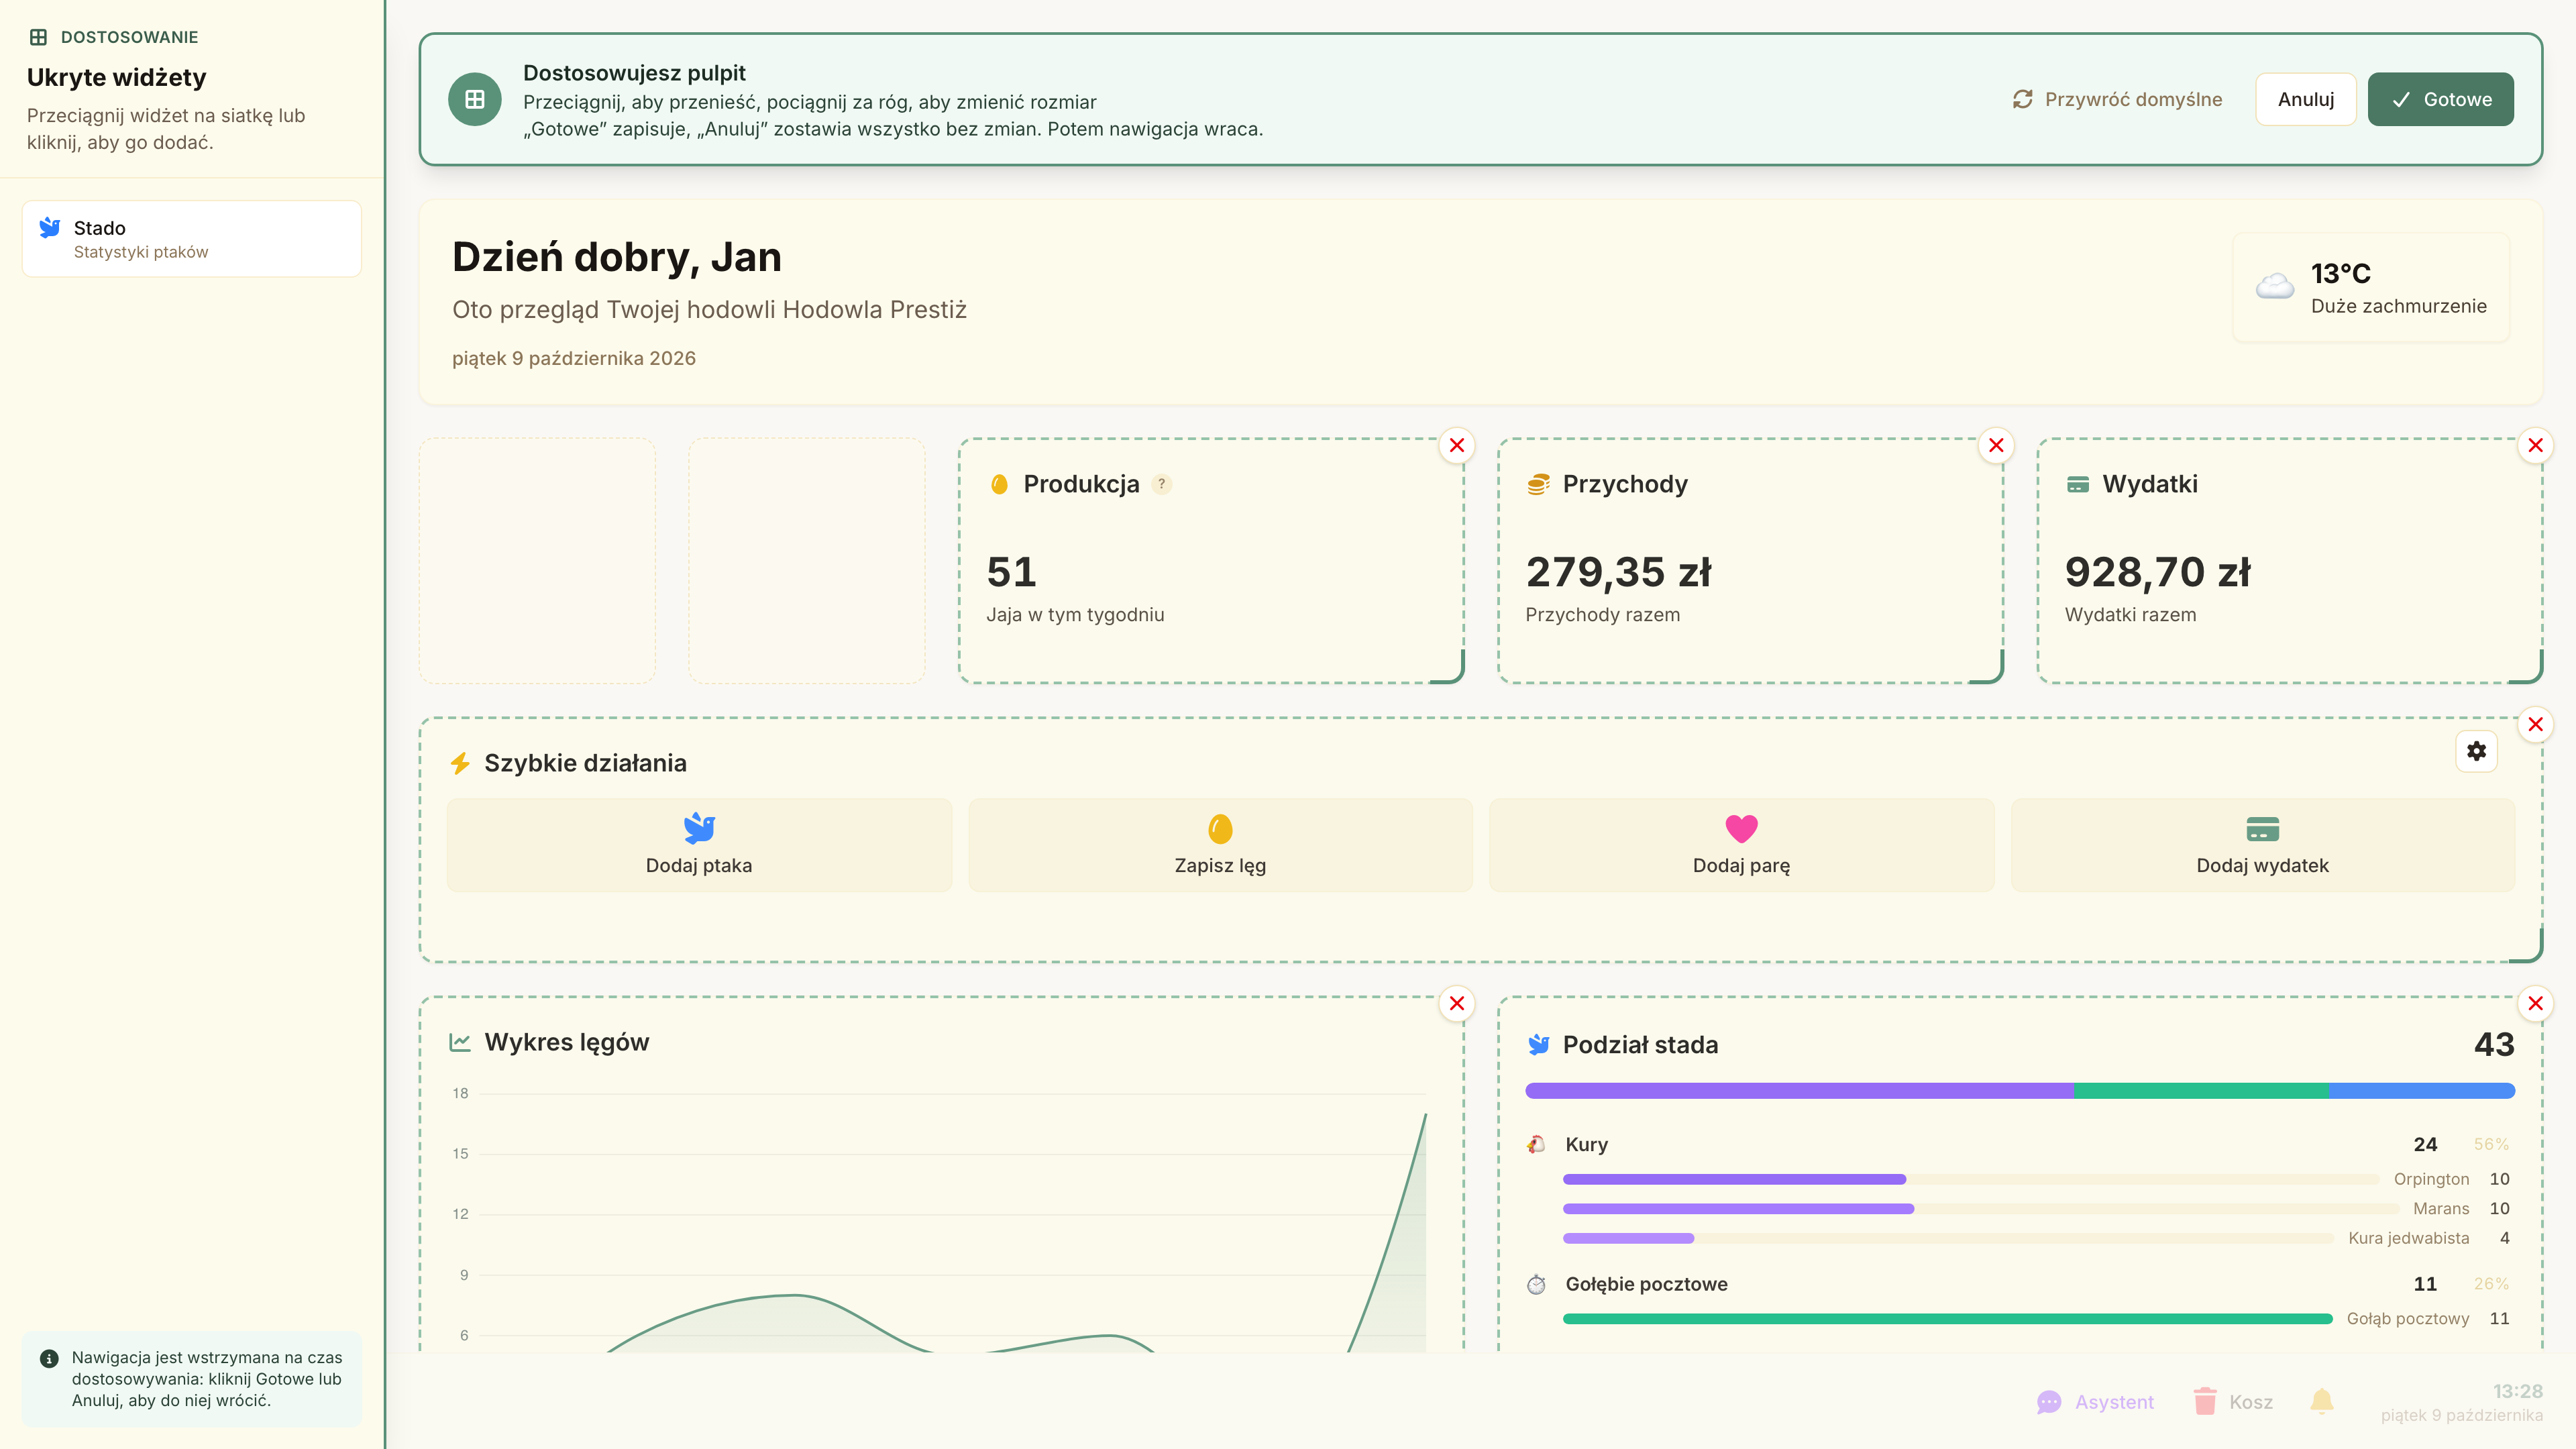Click the Kosz trash icon
The width and height of the screenshot is (2576, 1449).
pos(2204,1401)
